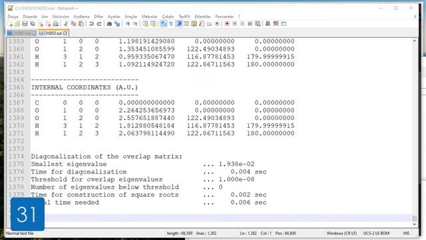Open the Görünüm menu
Screen dimensions: 426x240
pyautogui.click(x=61, y=17)
